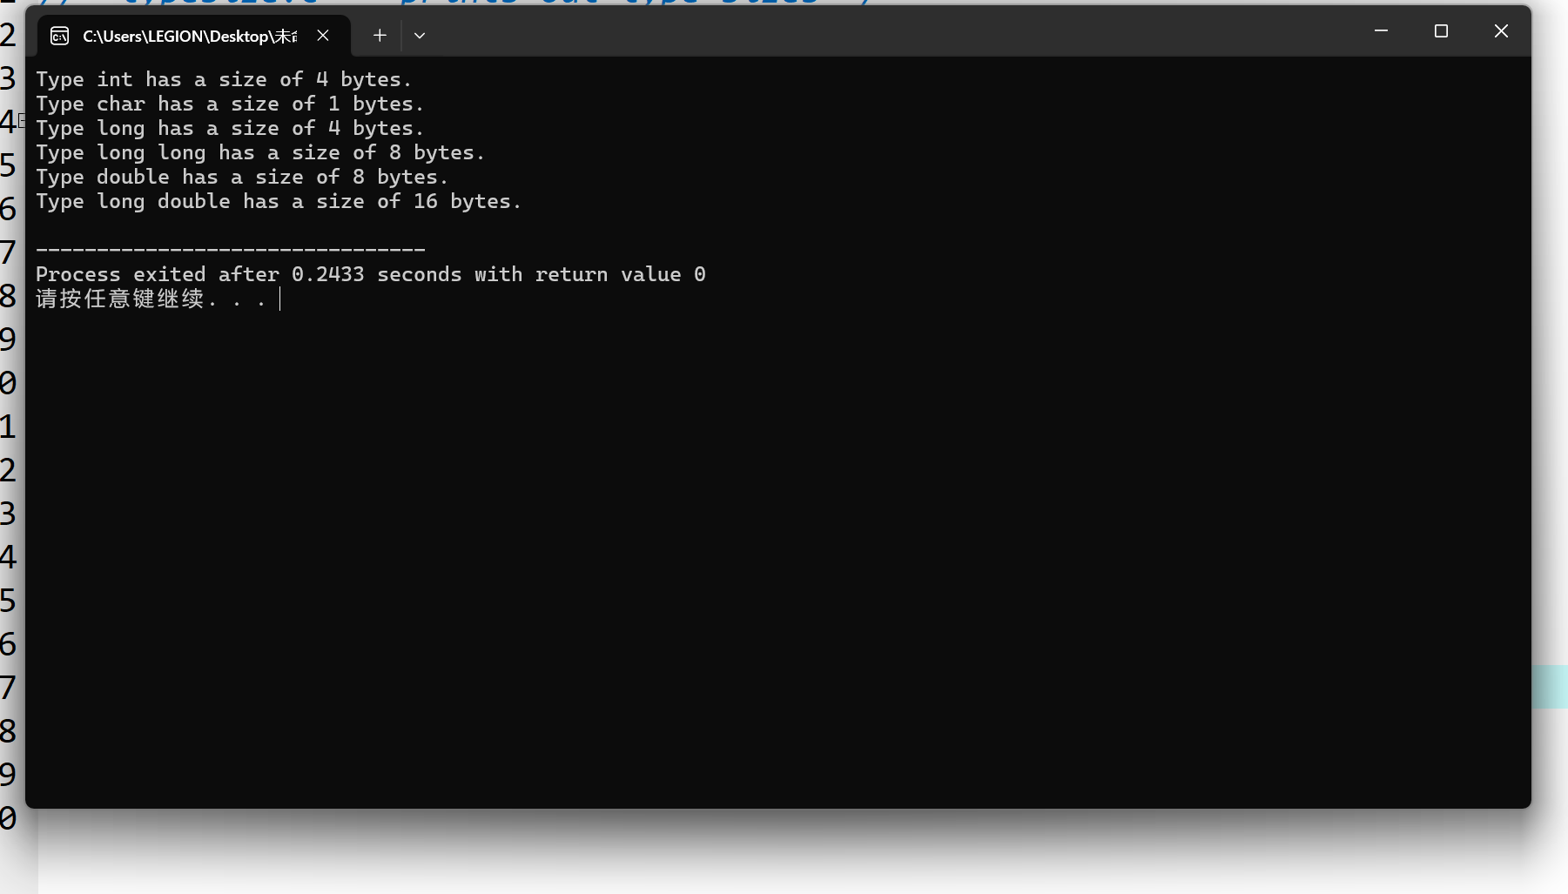Click the "Type int has a size" line
Image resolution: width=1568 pixels, height=894 pixels.
224,79
